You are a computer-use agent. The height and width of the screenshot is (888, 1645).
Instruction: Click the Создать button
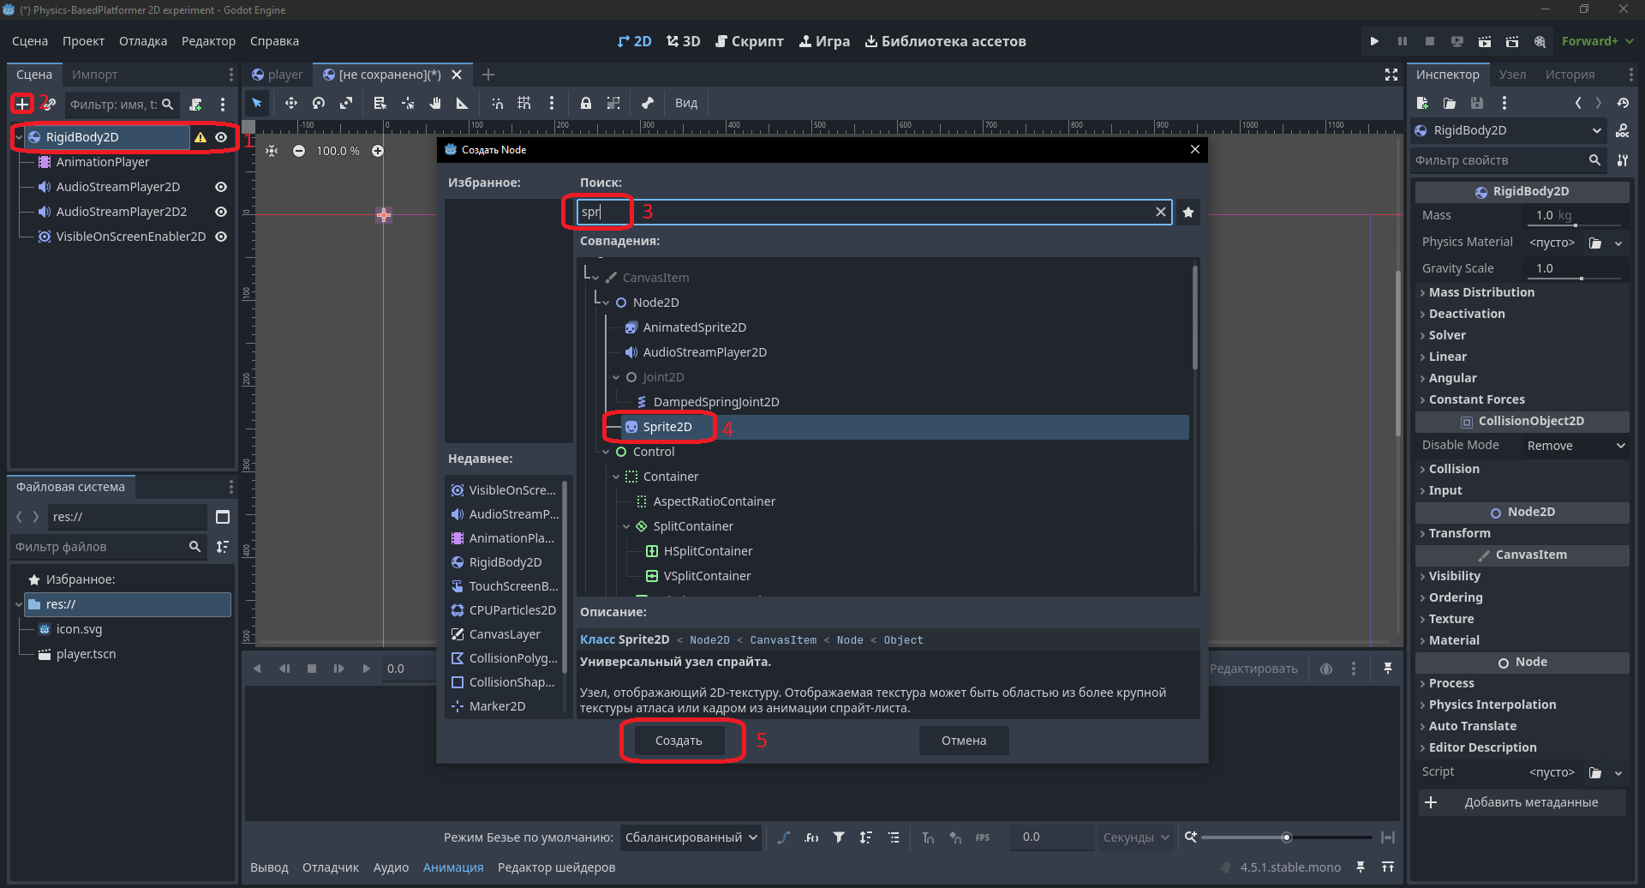(x=679, y=741)
